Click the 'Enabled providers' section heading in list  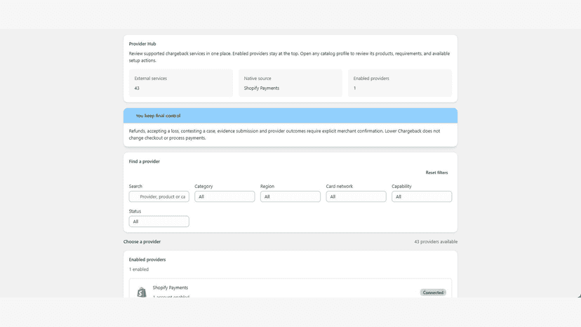(147, 260)
